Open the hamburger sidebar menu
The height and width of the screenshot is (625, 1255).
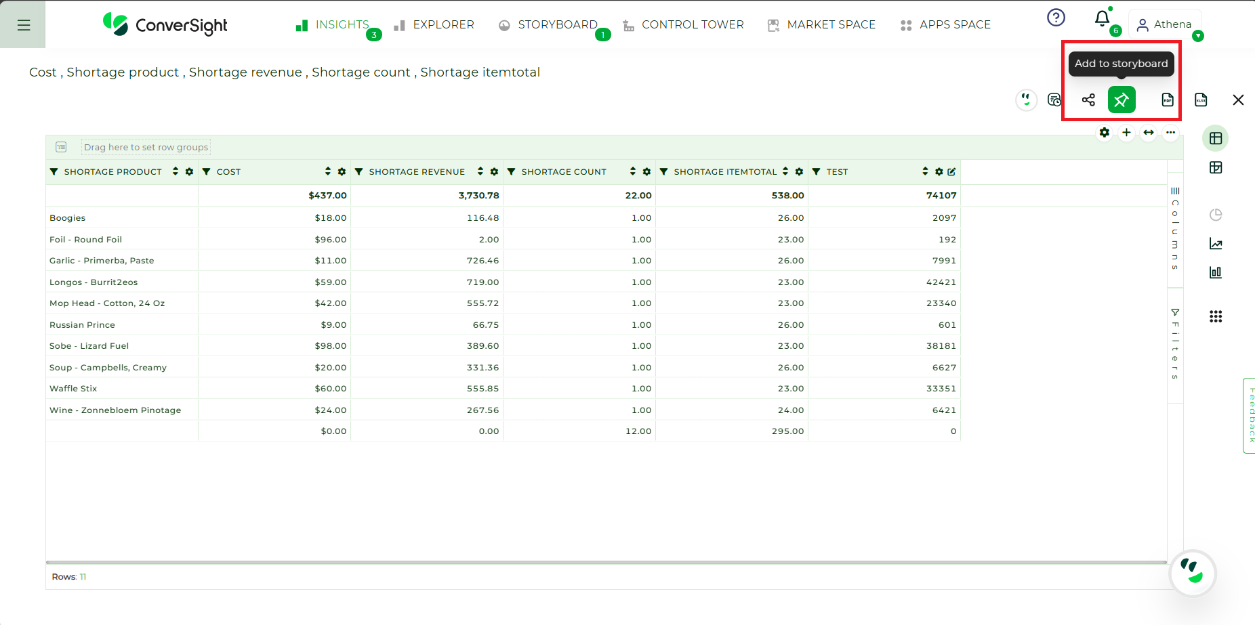pyautogui.click(x=23, y=25)
